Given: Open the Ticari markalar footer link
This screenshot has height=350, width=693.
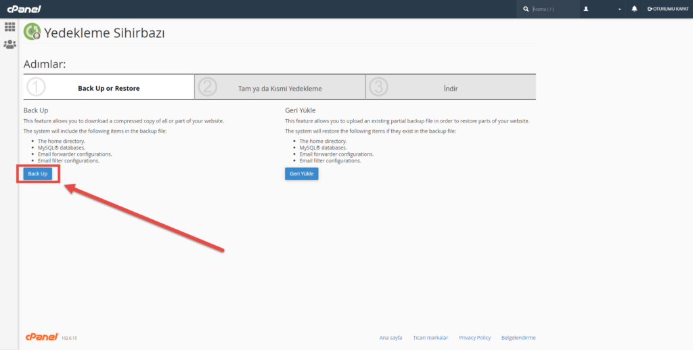Looking at the screenshot, I should tap(430, 337).
